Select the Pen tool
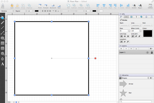The width and height of the screenshot is (154, 103). tap(3, 59)
